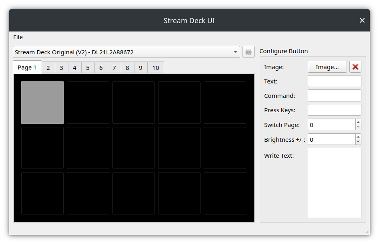Expand the Stream Deck device dropdown

pos(126,52)
